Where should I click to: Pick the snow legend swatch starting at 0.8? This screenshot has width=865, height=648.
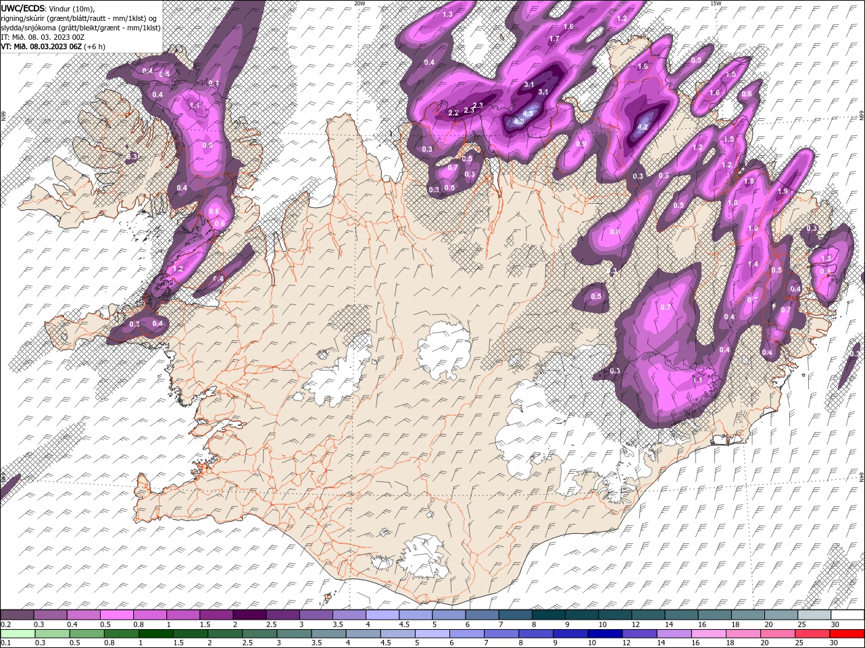tap(151, 615)
